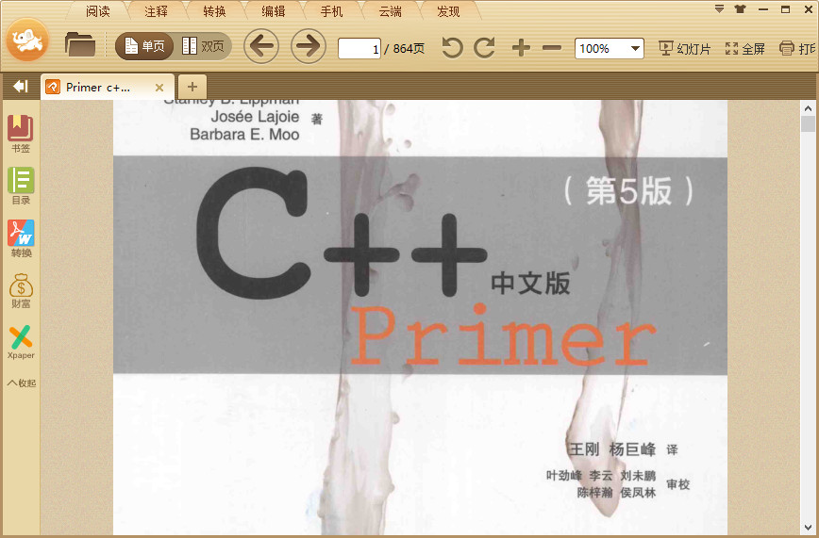
Task: Open the PDF to Word converter (转换)
Action: click(21, 238)
